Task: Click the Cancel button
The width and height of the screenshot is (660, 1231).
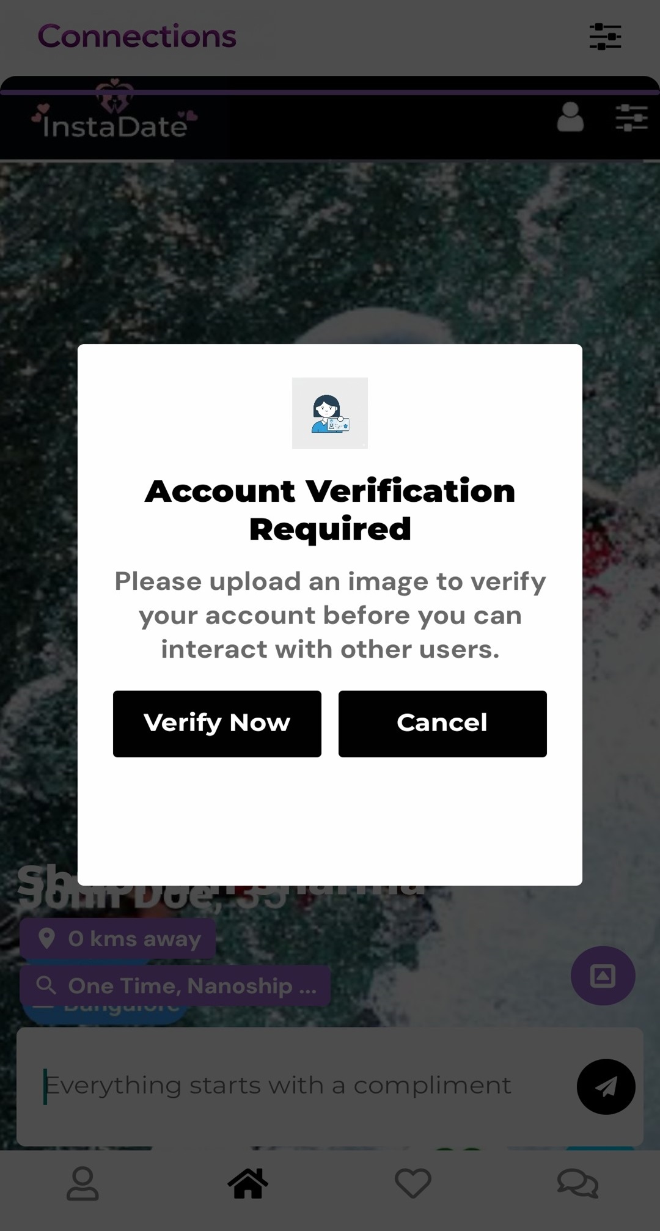Action: coord(442,724)
